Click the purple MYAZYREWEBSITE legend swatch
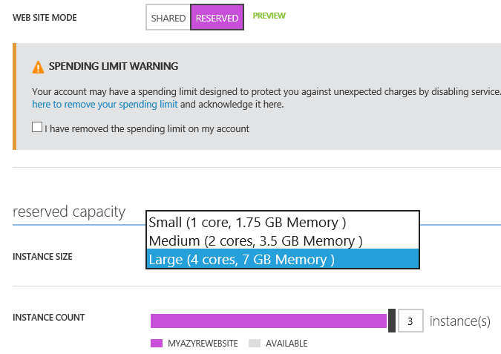The width and height of the screenshot is (501, 354). click(156, 344)
